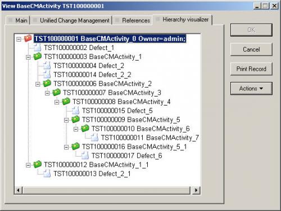The width and height of the screenshot is (281, 211).
Task: Click the document icon beside Defect_5
Action: pos(75,111)
